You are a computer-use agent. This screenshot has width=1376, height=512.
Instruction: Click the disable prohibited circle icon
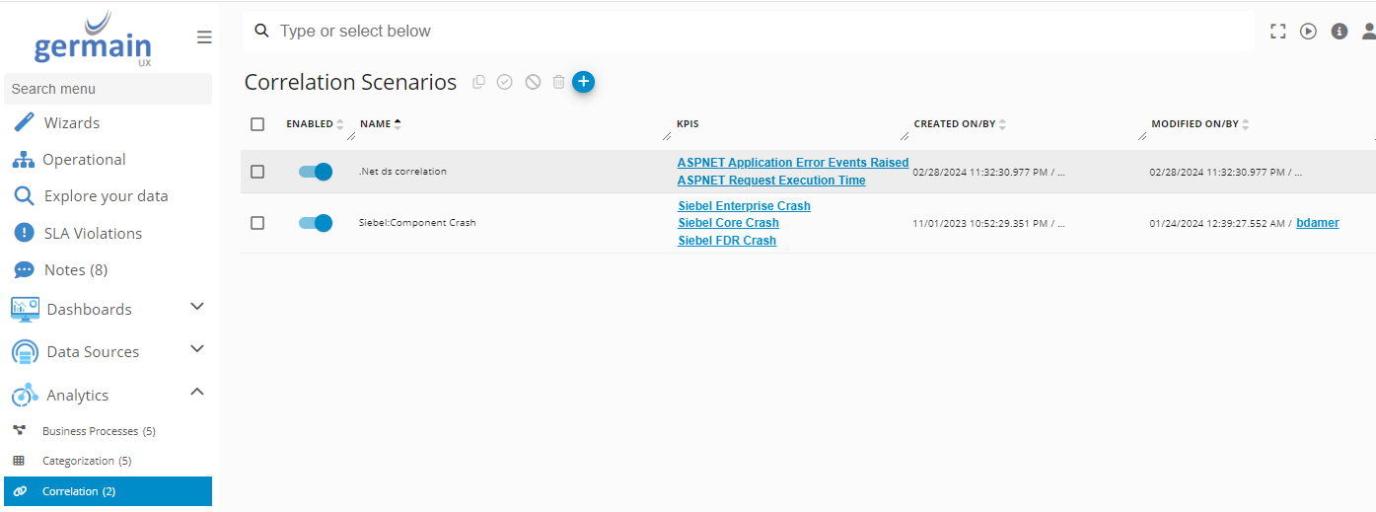[x=533, y=82]
